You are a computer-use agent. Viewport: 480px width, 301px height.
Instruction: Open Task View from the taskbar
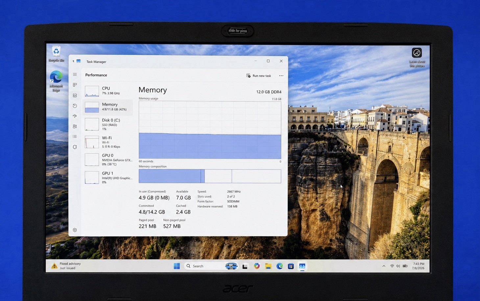pyautogui.click(x=245, y=266)
